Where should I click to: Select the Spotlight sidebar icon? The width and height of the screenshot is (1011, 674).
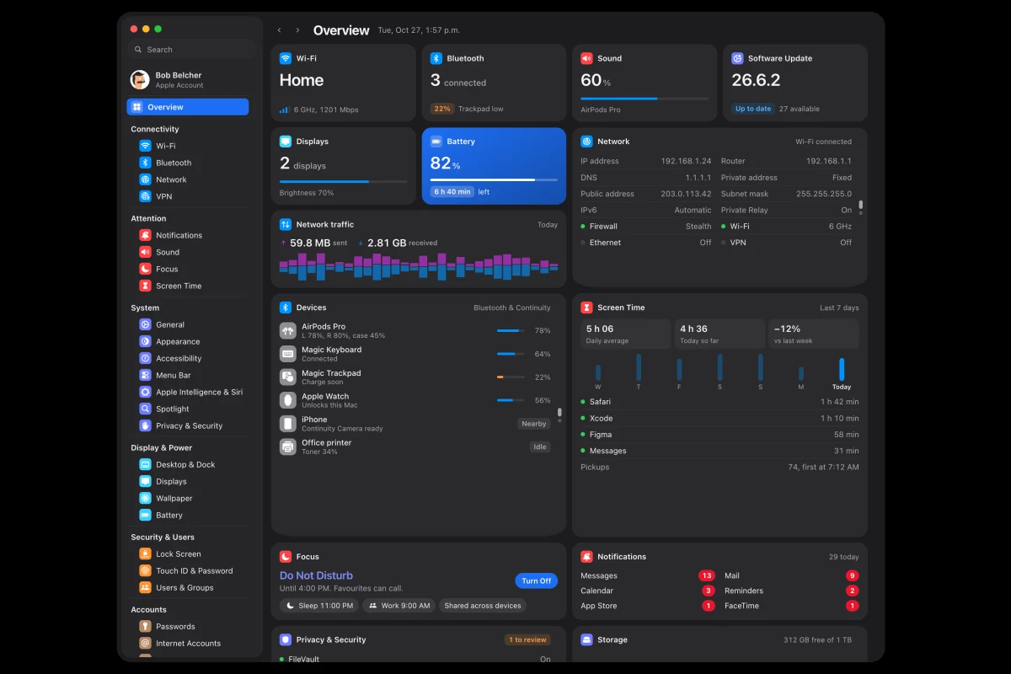click(145, 409)
